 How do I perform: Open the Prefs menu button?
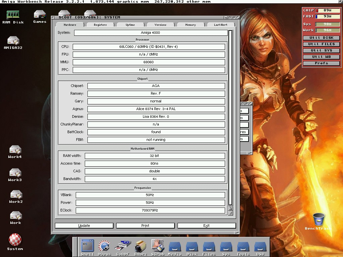[x=321, y=63]
